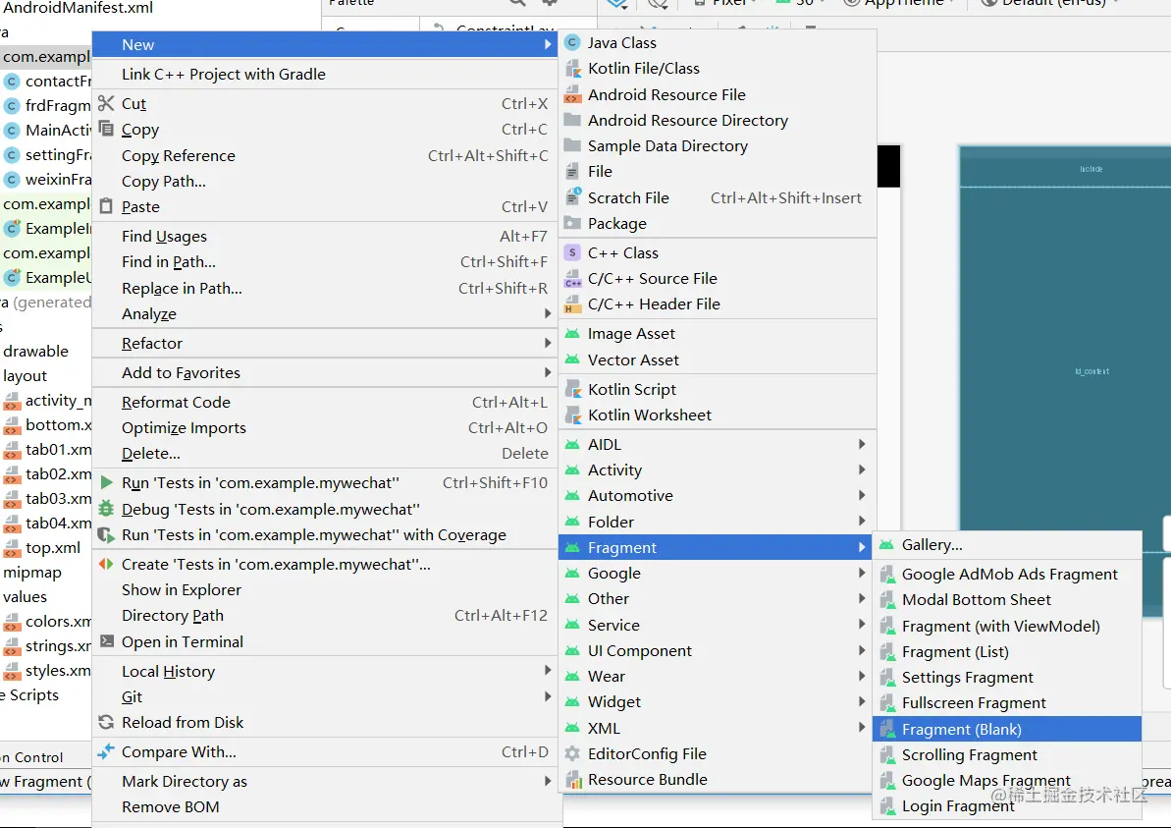Screen dimensions: 1171x828
Task: Select Fragment (Blank) template
Action: coord(1007,729)
